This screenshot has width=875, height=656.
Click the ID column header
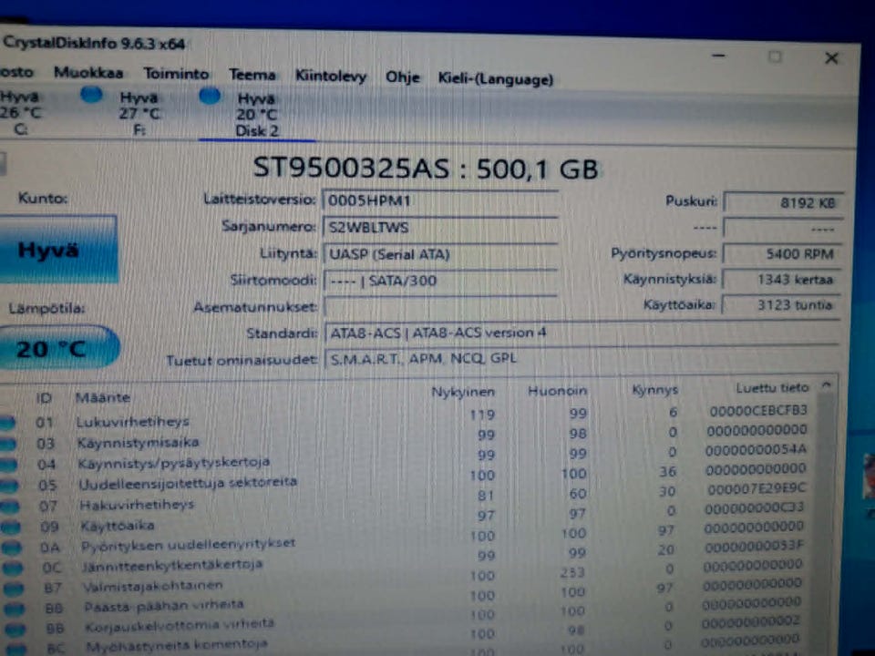(44, 398)
